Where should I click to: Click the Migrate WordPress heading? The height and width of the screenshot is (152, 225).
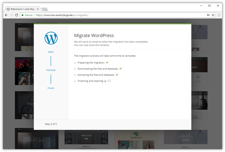point(94,35)
